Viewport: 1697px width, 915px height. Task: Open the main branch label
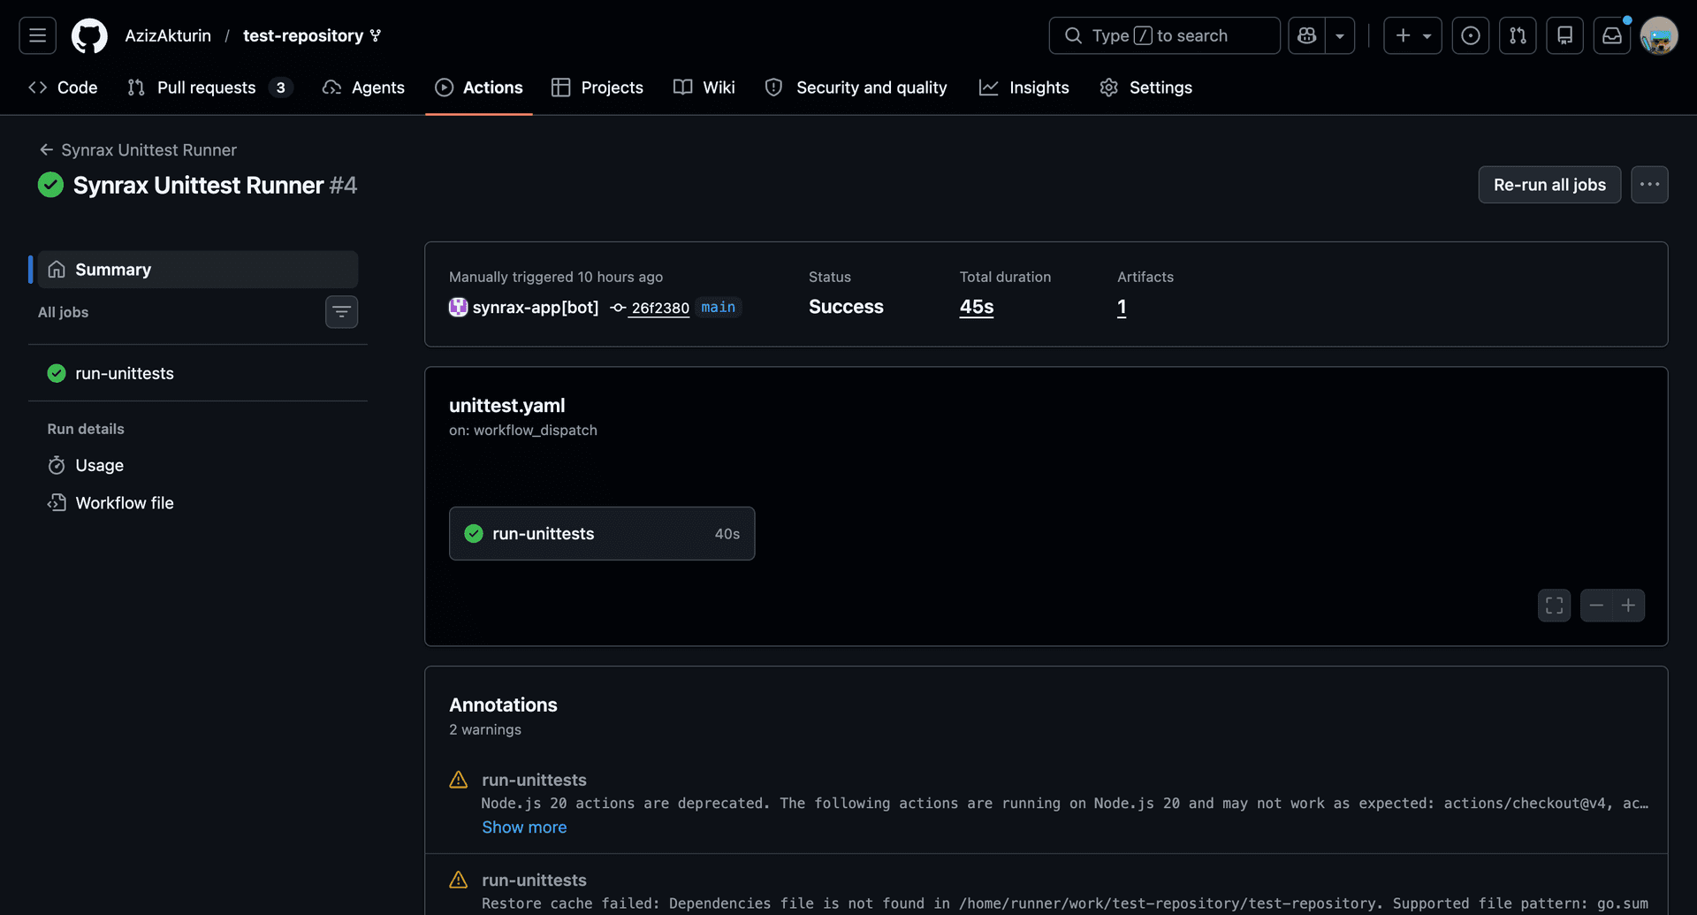coord(718,307)
